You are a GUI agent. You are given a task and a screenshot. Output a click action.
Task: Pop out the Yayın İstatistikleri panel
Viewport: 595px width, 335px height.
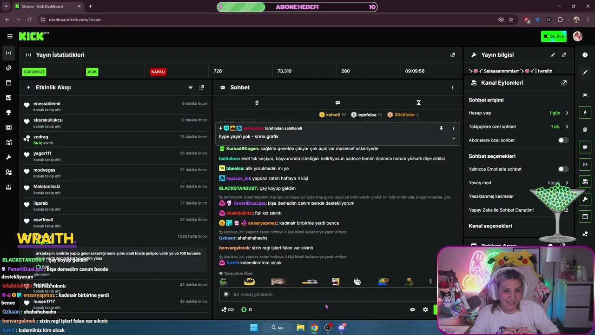(453, 55)
